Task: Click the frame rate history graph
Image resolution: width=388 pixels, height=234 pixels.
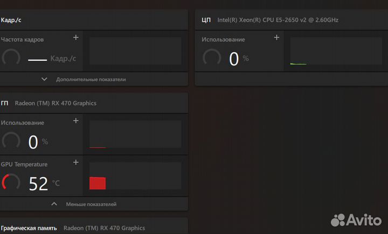Action: pos(135,51)
